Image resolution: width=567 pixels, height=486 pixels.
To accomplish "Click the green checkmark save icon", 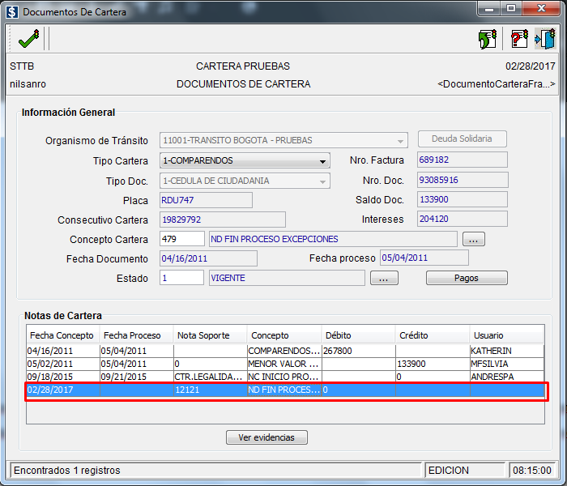I will pyautogui.click(x=28, y=38).
